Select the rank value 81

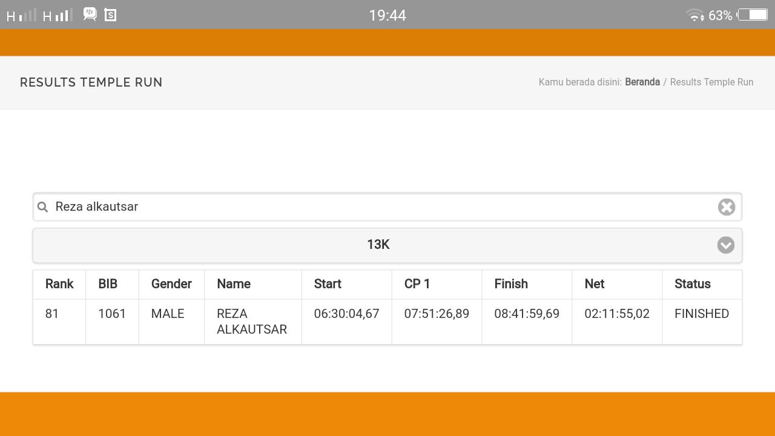coord(52,314)
